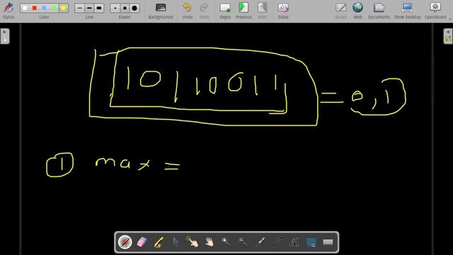The image size is (453, 255).
Task: Go to the Previous page
Action: tap(243, 11)
